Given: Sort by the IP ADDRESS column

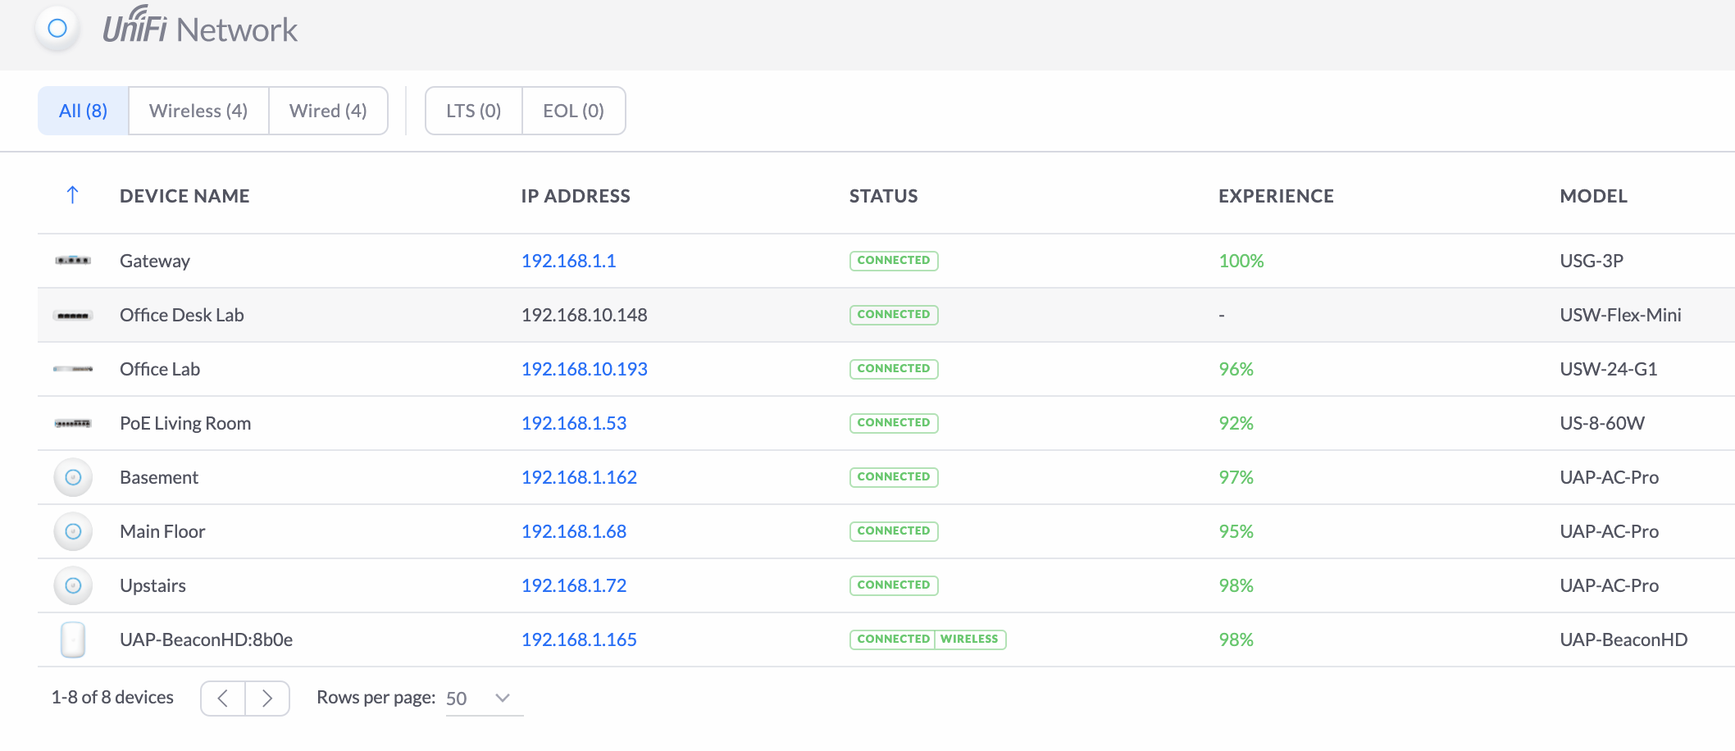Looking at the screenshot, I should click(x=576, y=196).
